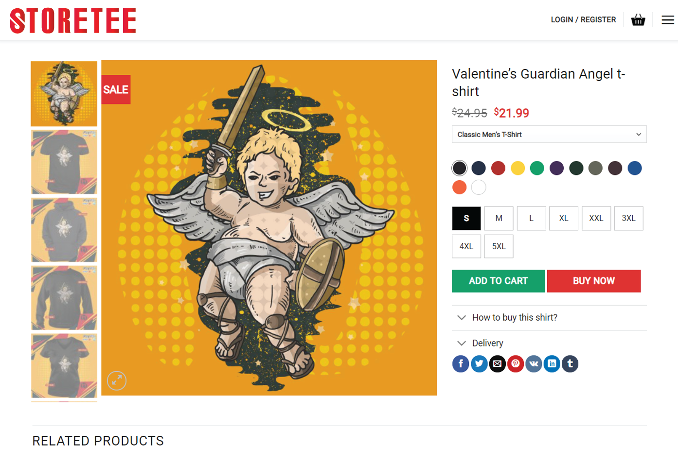The image size is (678, 465).
Task: Open the shopping cart basket icon
Action: (x=638, y=20)
